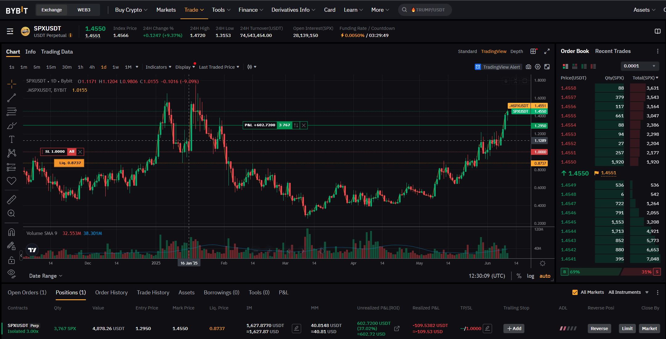Take a chart snapshot with the camera icon
This screenshot has width=666, height=339.
(x=528, y=67)
